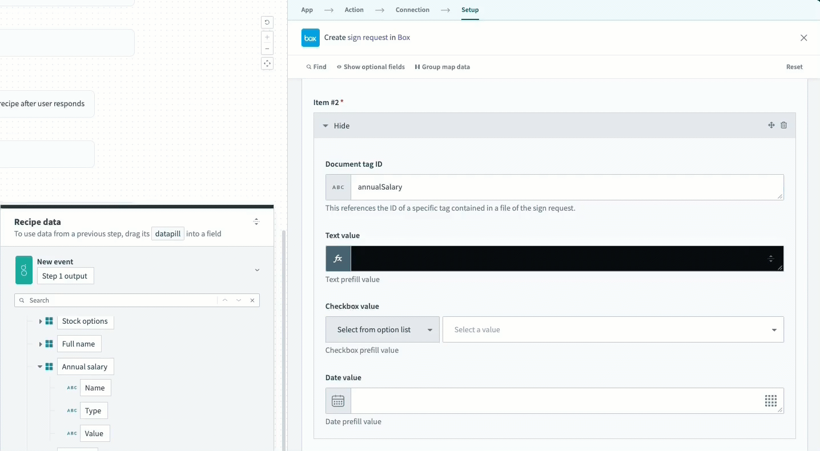This screenshot has width=820, height=451.
Task: Click the undo icon above canvas zoom controls
Action: coord(267,22)
